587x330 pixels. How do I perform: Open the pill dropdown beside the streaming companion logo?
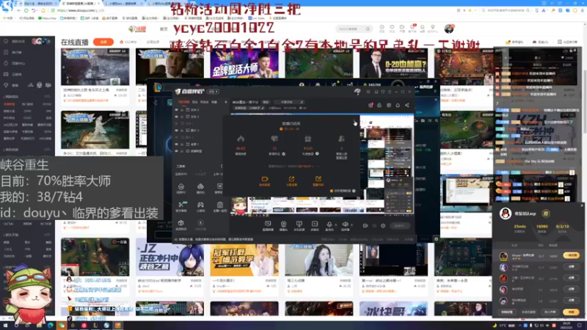(213, 92)
